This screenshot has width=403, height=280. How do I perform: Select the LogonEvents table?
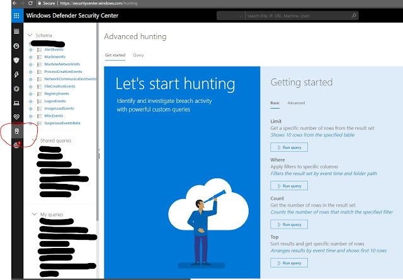pyautogui.click(x=55, y=101)
